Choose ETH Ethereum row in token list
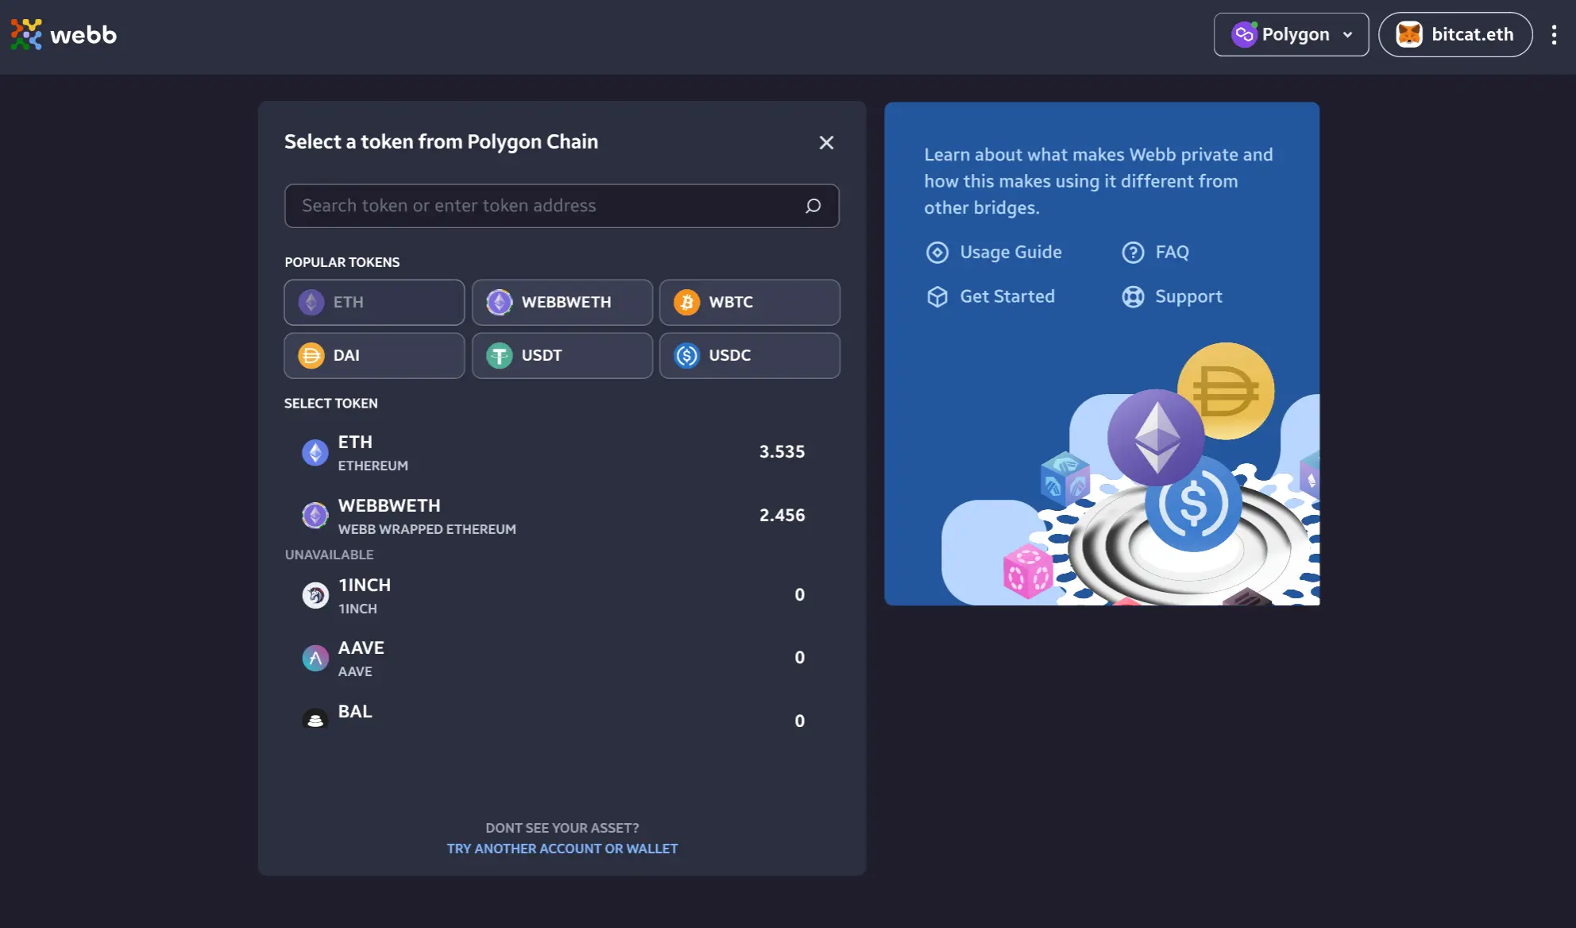This screenshot has height=928, width=1576. pos(562,452)
